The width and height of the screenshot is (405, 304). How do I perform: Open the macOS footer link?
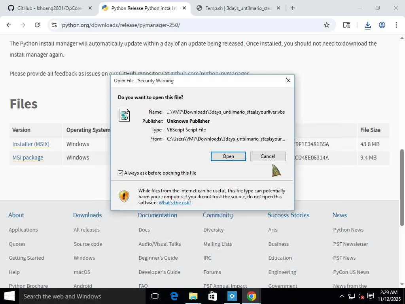pyautogui.click(x=82, y=272)
